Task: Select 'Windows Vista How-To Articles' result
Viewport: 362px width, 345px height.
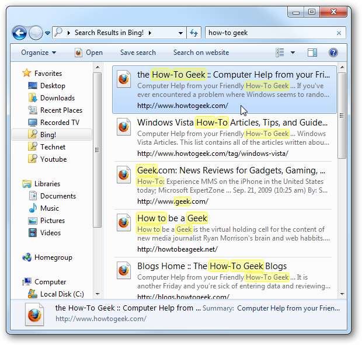Action: pos(224,138)
